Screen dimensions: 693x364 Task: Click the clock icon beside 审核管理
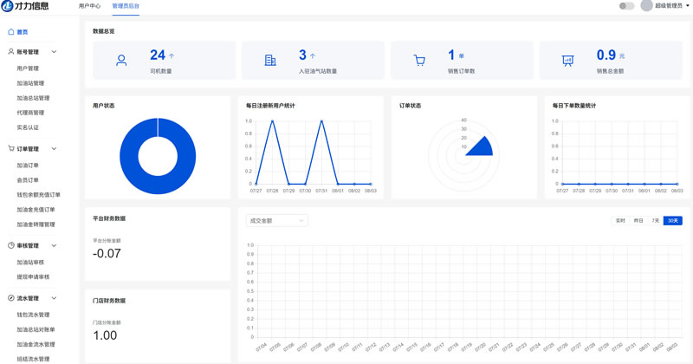[11, 245]
